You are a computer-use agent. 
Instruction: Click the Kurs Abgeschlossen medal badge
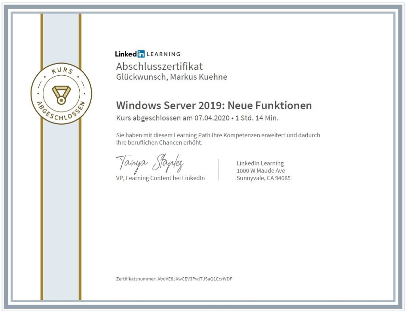pos(61,93)
